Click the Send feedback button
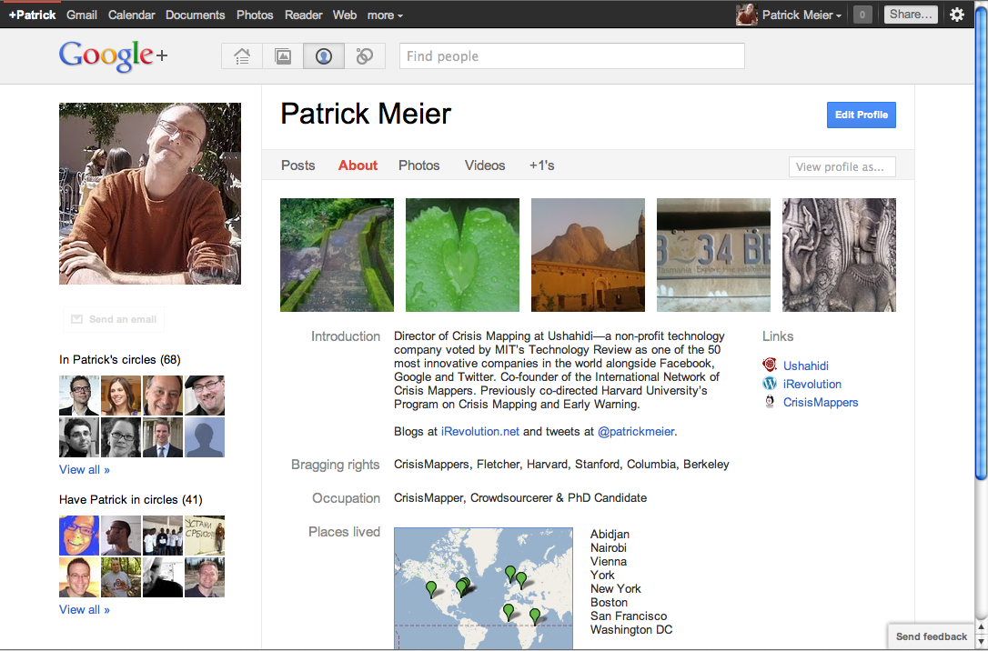 [932, 636]
